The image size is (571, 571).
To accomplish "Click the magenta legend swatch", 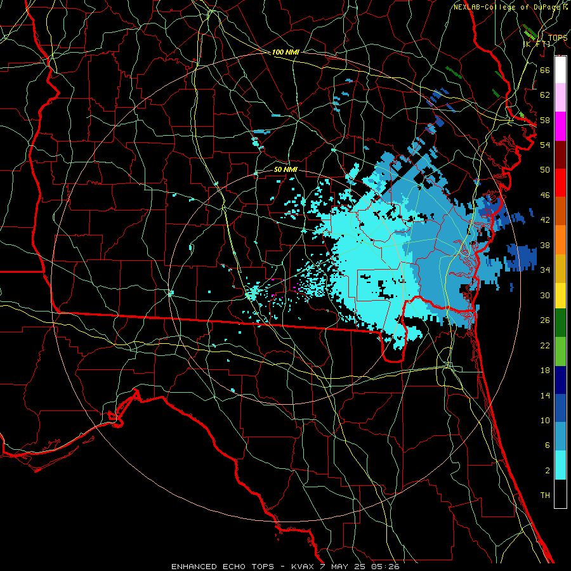I will click(560, 126).
